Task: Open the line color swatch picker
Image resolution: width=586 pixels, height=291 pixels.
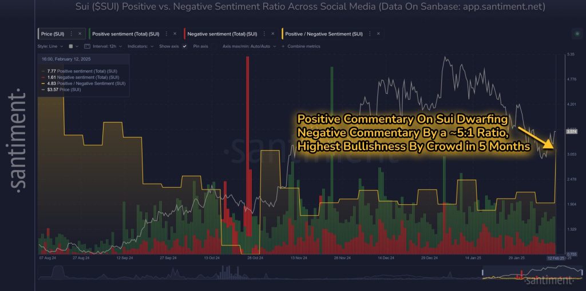Action: pyautogui.click(x=73, y=46)
